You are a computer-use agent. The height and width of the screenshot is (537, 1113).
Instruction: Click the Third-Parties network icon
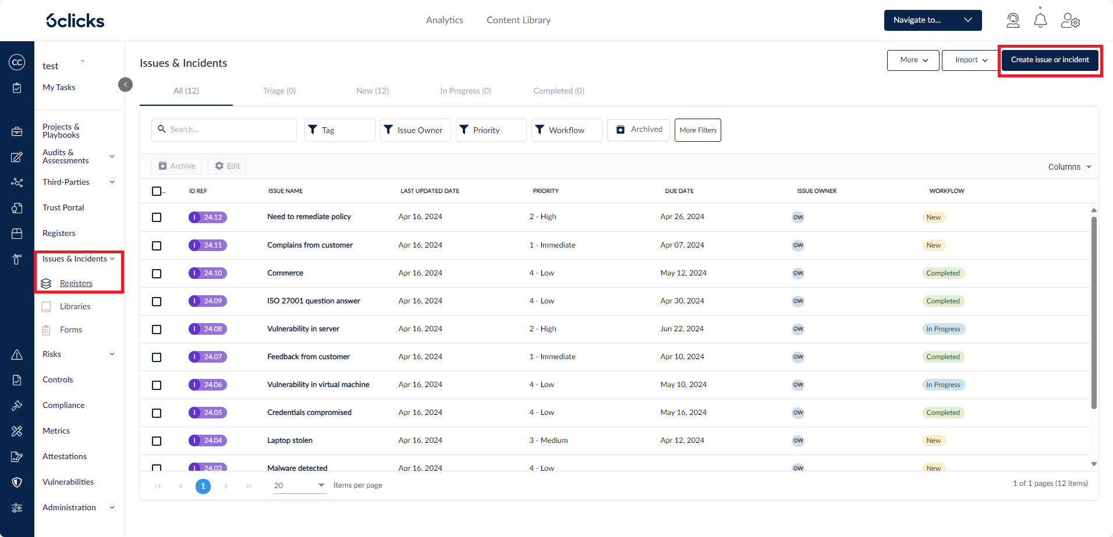17,182
